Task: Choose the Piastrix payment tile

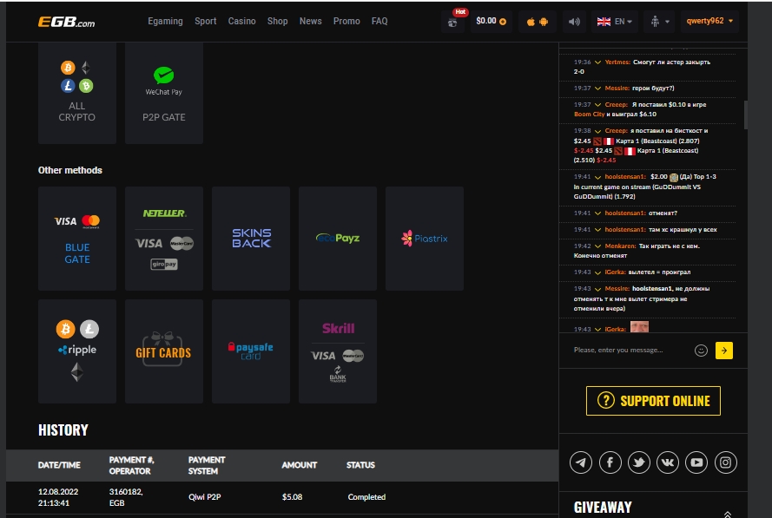Action: pos(425,239)
